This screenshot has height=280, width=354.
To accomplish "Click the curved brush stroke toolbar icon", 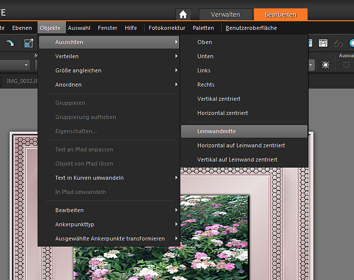I will tap(337, 44).
